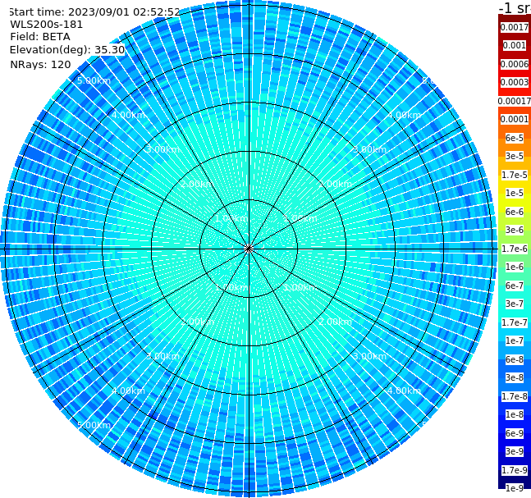Click the 3e-7 colorbar tick label

[515, 304]
